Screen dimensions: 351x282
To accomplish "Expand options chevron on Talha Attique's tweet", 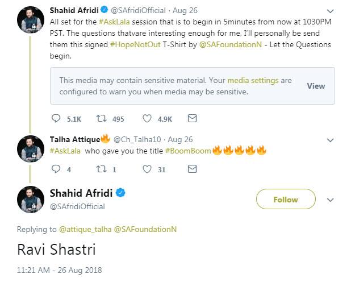I will tap(331, 140).
